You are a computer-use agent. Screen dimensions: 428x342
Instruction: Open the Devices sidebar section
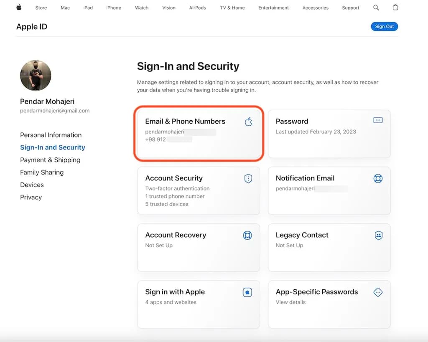point(32,185)
